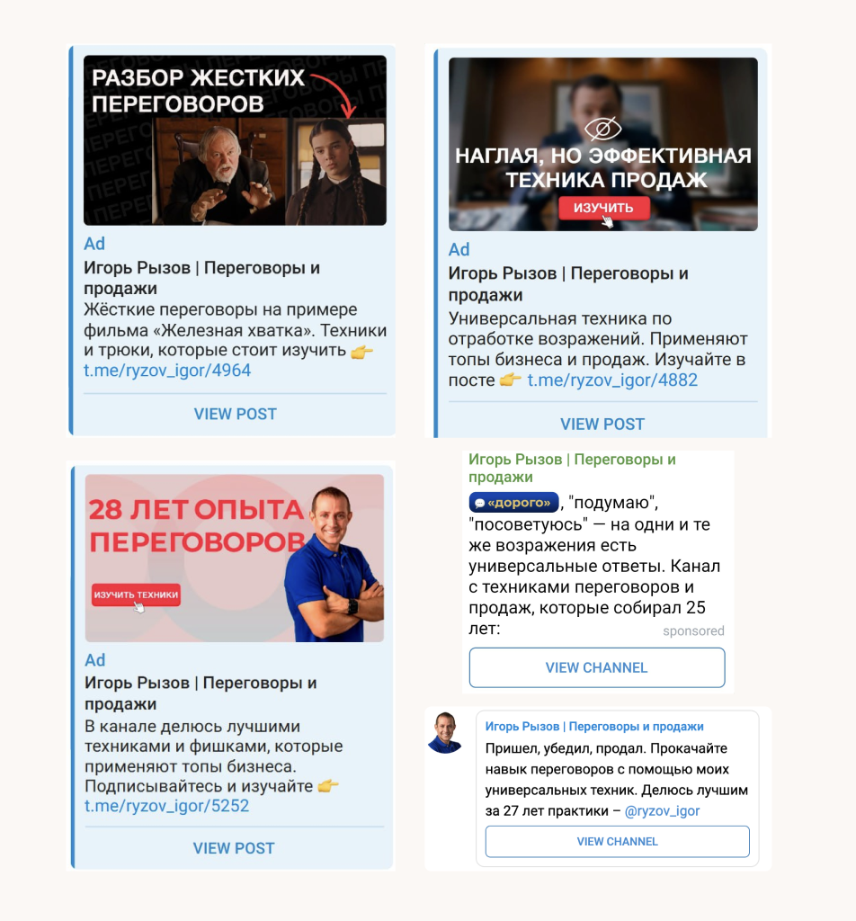The width and height of the screenshot is (856, 921).
Task: Click the cursor hand icon under ИЗУЧИТЬ ТЕХНИКИ
Action: pos(138,607)
